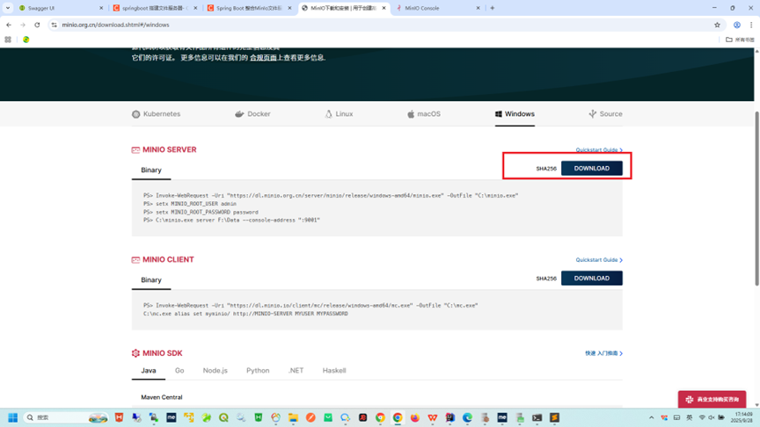Screen dimensions: 760x427
Task: Select the Docker platform tab
Action: coord(252,113)
